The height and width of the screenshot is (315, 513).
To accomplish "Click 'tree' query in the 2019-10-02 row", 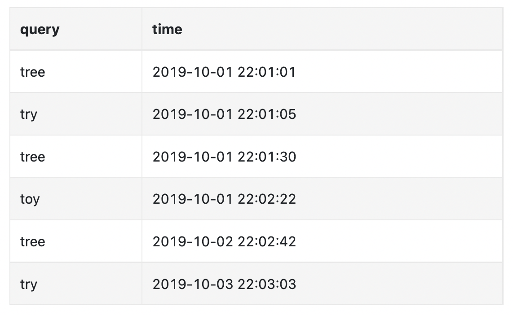I will 33,241.
